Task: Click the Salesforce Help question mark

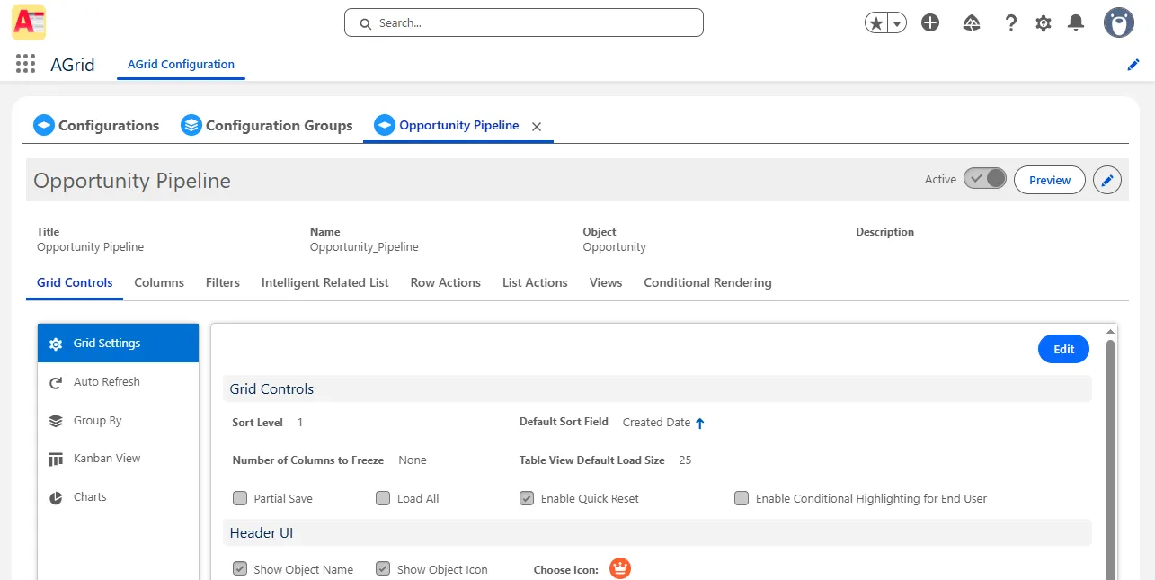Action: [1010, 23]
